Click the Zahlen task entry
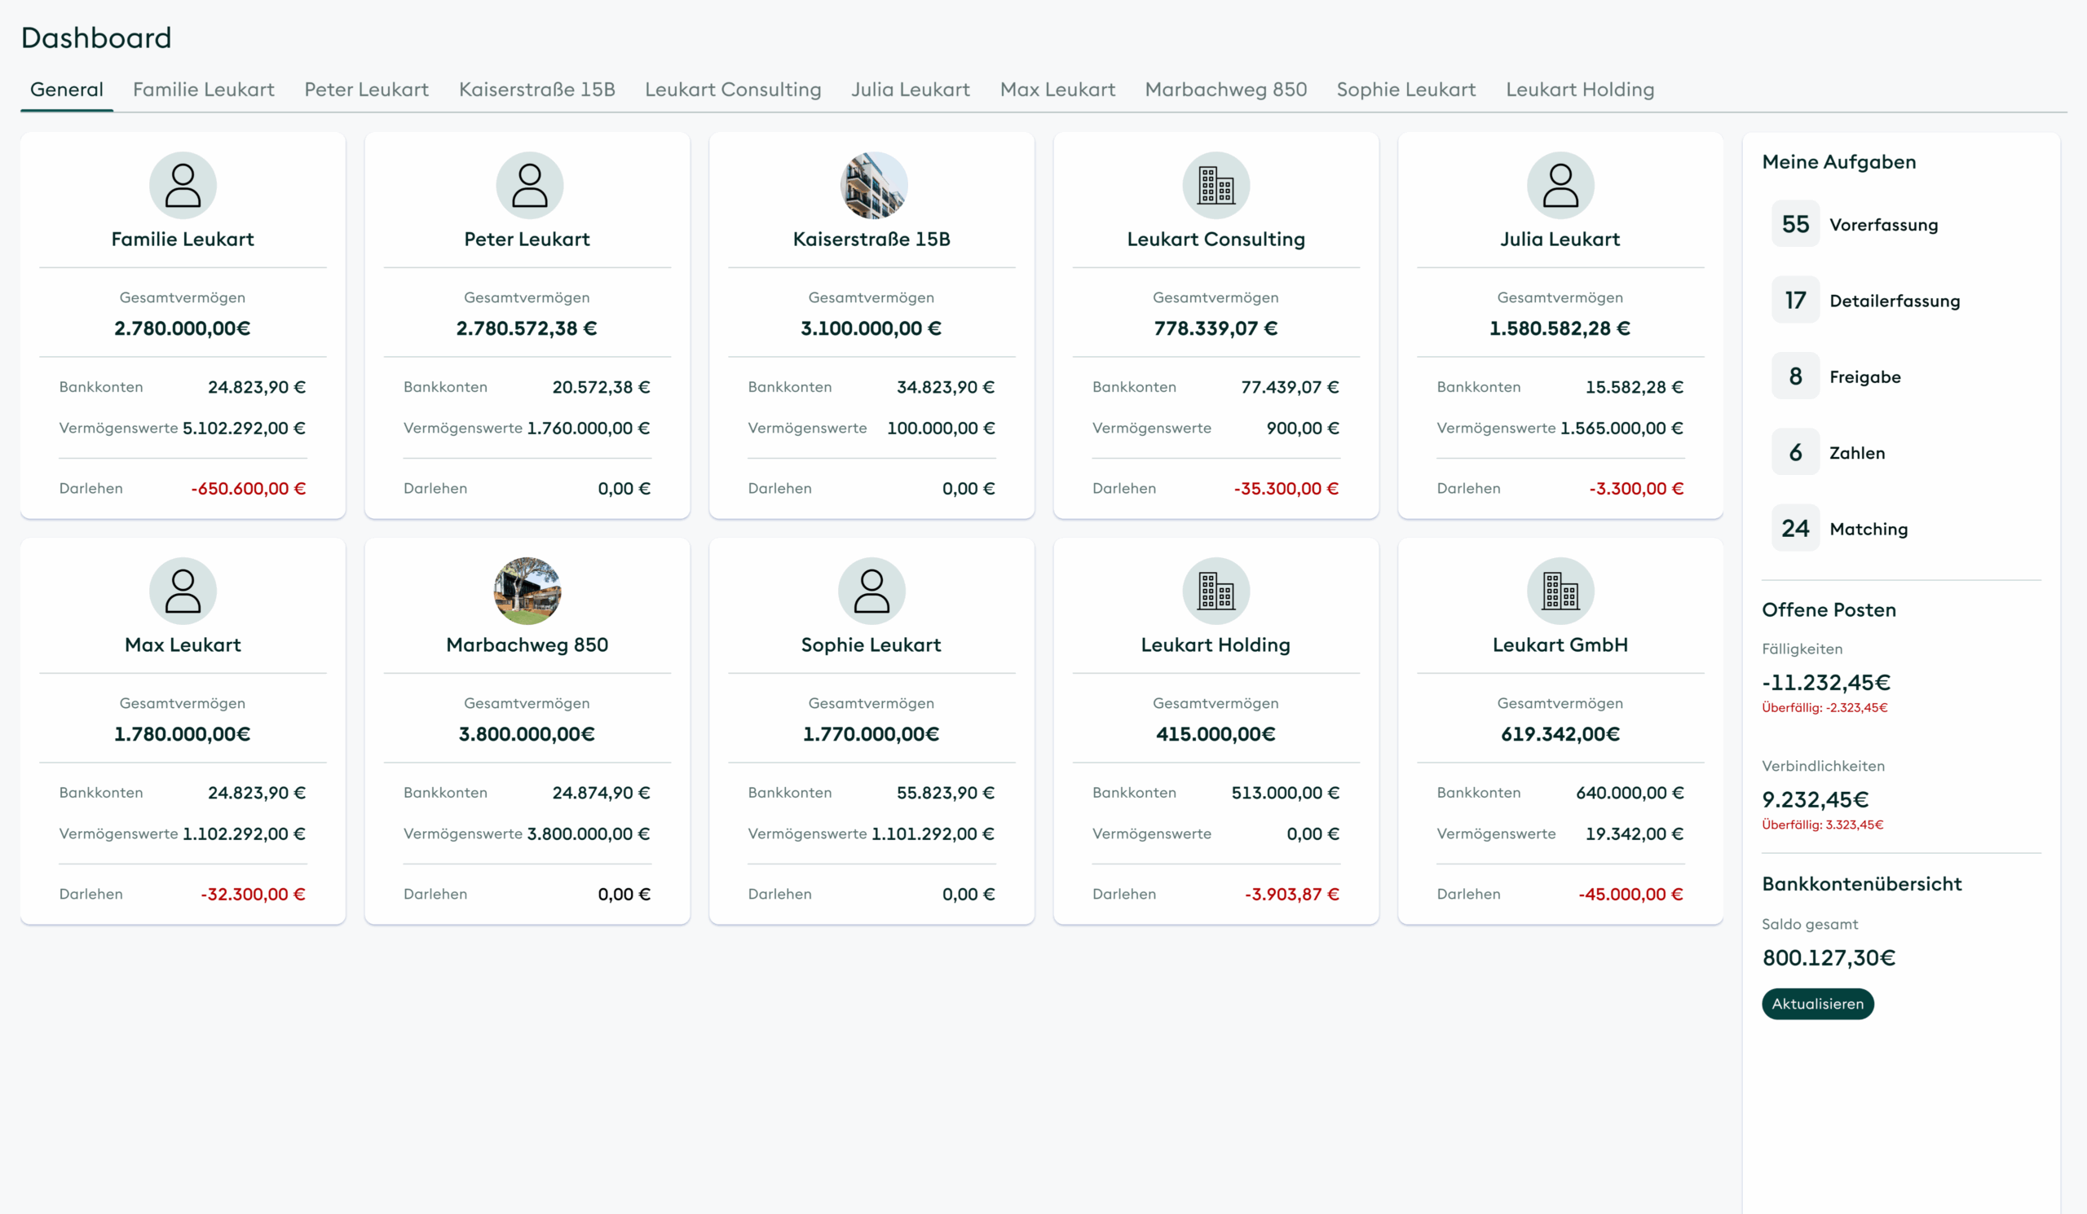Screen dimensions: 2087x1214 1856,453
